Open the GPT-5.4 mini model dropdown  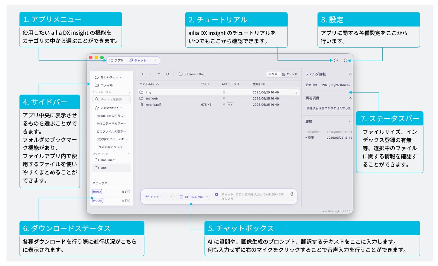click(x=193, y=197)
